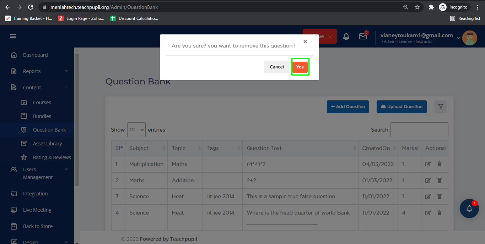The image size is (485, 244).
Task: Go to Courses in sidebar
Action: point(42,102)
